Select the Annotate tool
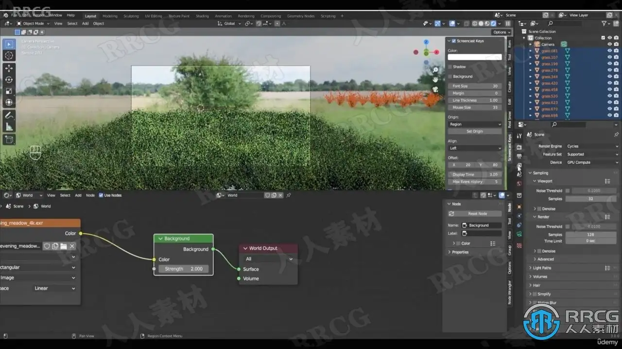Screen dimensions: 622x349 pos(9,115)
